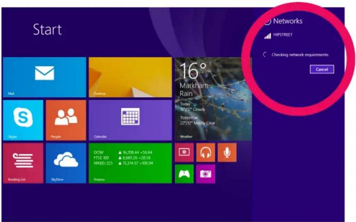Open the People tile

[66, 120]
